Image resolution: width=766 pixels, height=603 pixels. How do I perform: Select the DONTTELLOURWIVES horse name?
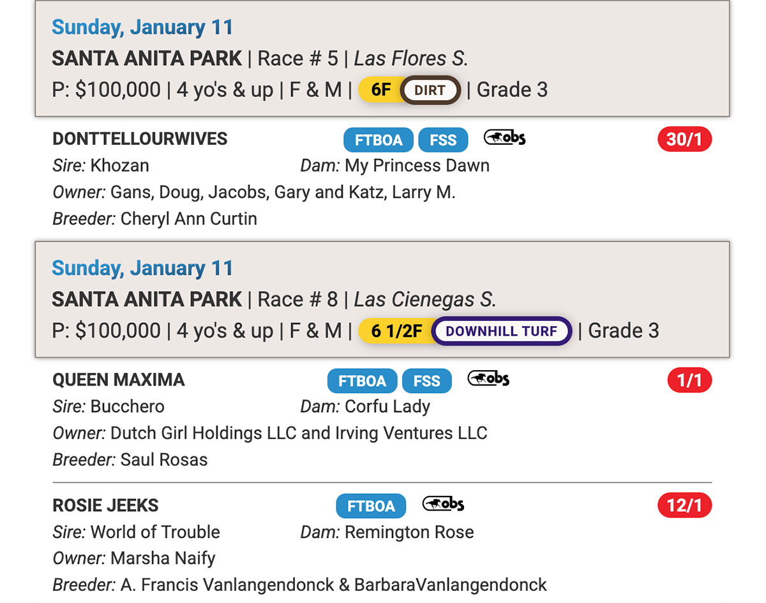click(x=140, y=139)
